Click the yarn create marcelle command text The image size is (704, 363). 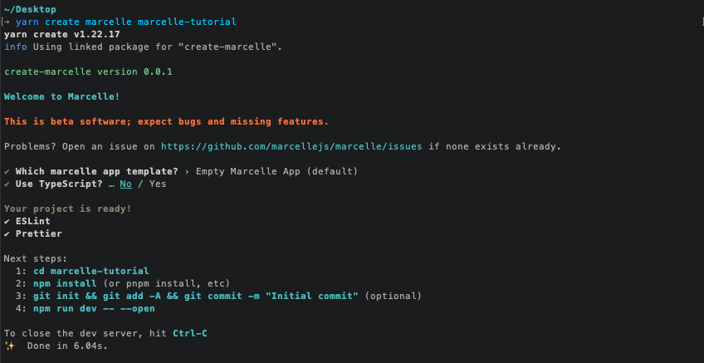[x=126, y=22]
